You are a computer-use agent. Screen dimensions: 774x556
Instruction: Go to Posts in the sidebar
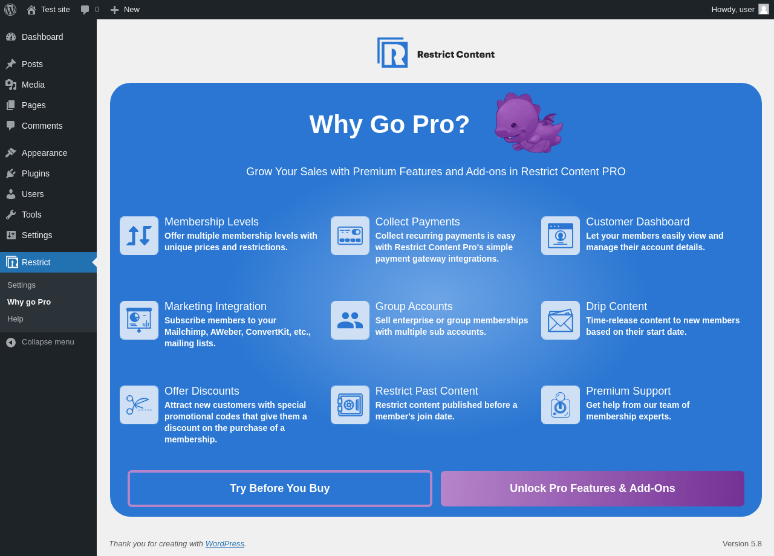click(48, 64)
